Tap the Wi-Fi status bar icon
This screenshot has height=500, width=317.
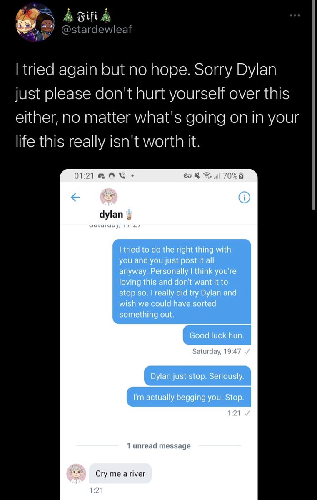(x=207, y=176)
